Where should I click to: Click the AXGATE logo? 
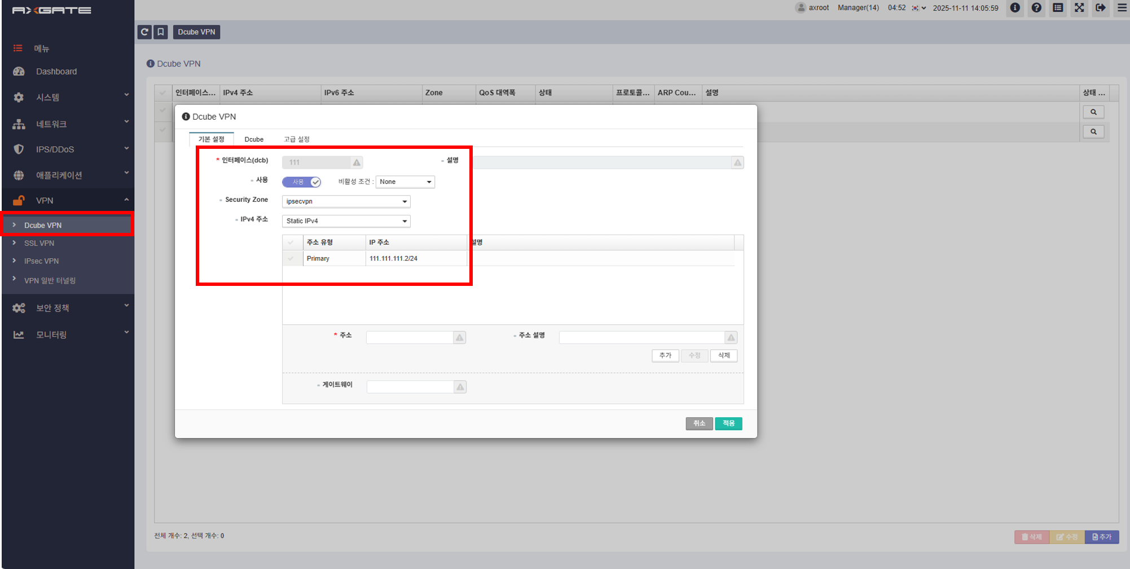(51, 10)
